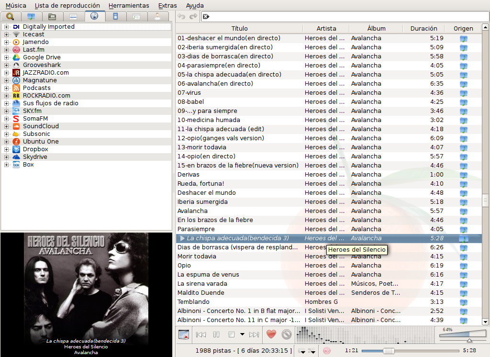Screen dimensions: 490x357
Task: Expand the Last.fm node
Action: coord(6,50)
